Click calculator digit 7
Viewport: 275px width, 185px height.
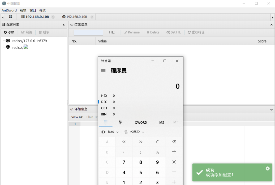[124, 162]
